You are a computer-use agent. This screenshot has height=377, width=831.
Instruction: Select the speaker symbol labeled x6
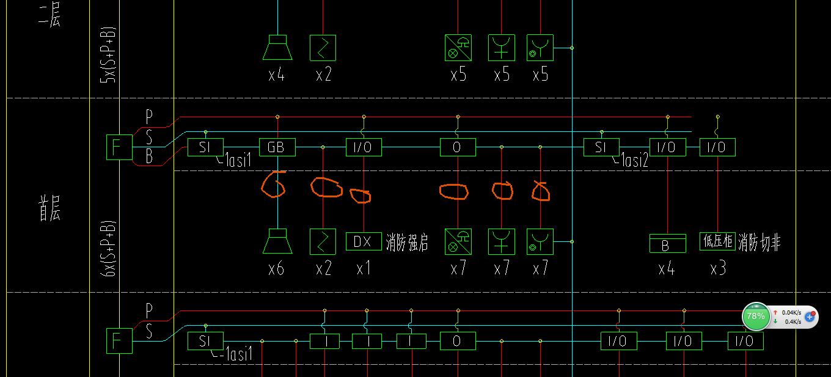coord(277,241)
